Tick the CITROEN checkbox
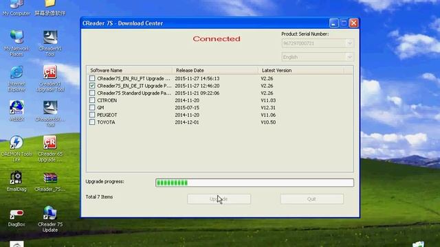The image size is (440, 247). (x=92, y=100)
